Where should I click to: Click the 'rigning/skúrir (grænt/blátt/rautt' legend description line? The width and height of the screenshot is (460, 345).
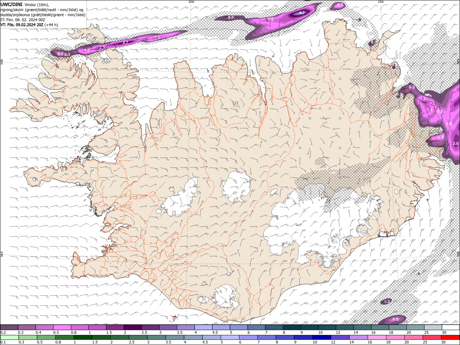point(42,9)
